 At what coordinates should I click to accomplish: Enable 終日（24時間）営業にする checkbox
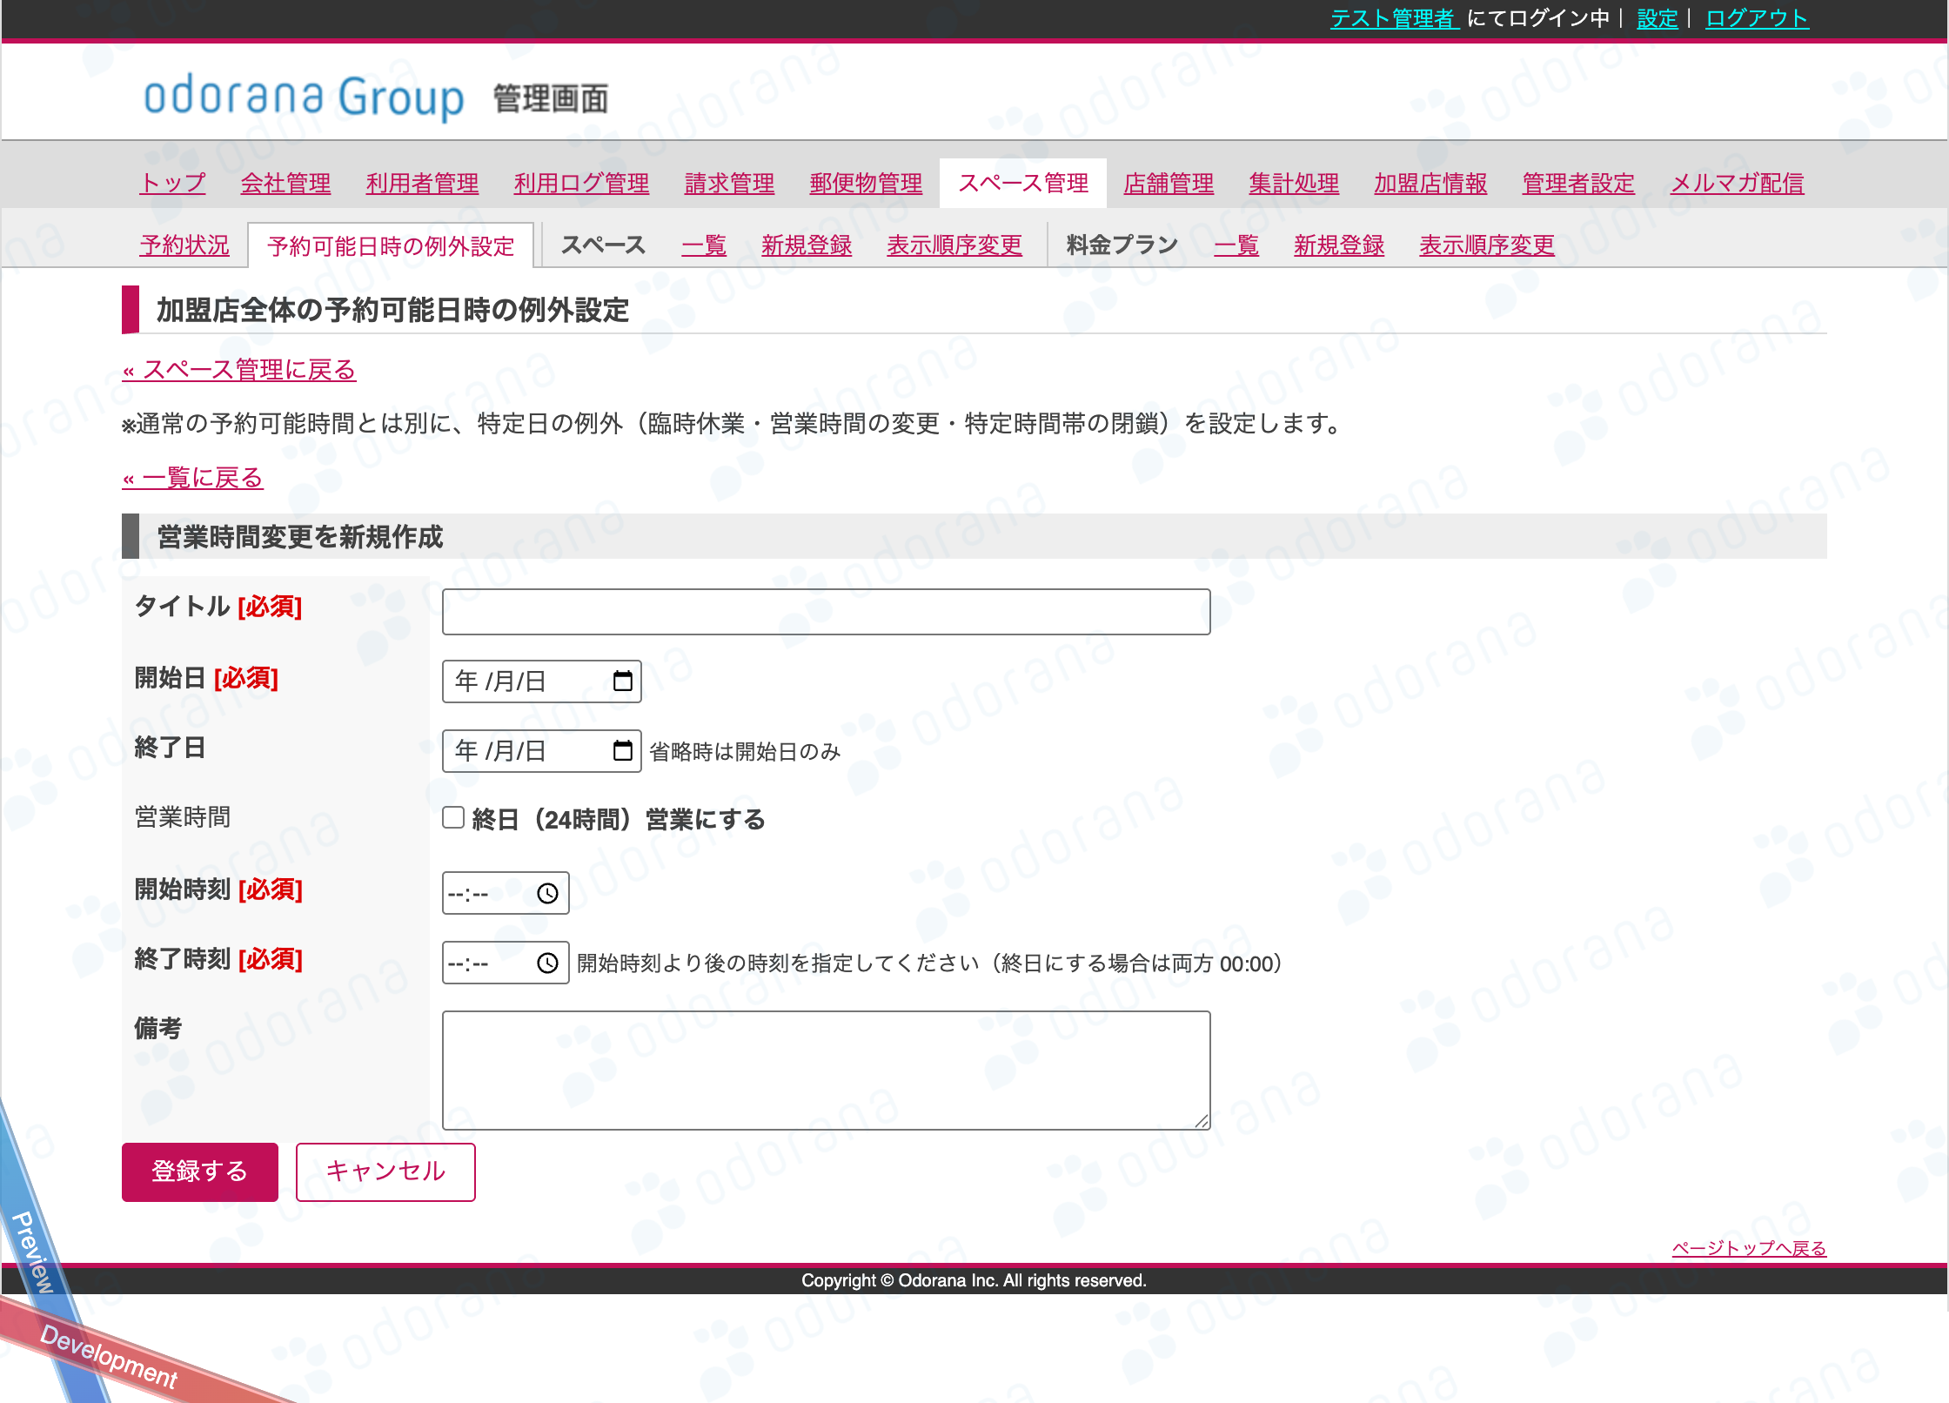(x=453, y=818)
